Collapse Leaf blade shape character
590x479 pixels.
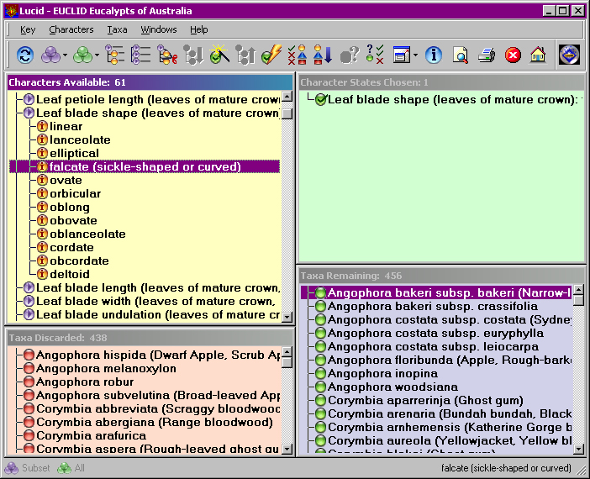click(29, 113)
